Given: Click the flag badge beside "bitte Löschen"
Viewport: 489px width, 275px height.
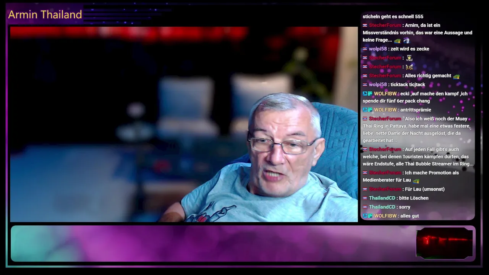Looking at the screenshot, I should click(365, 198).
